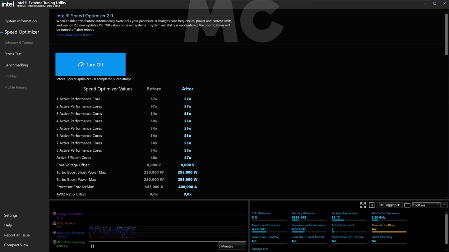Click the speedometer icon on Turn Off

click(81, 65)
